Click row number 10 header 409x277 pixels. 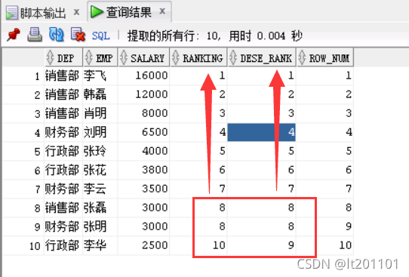tap(23, 245)
